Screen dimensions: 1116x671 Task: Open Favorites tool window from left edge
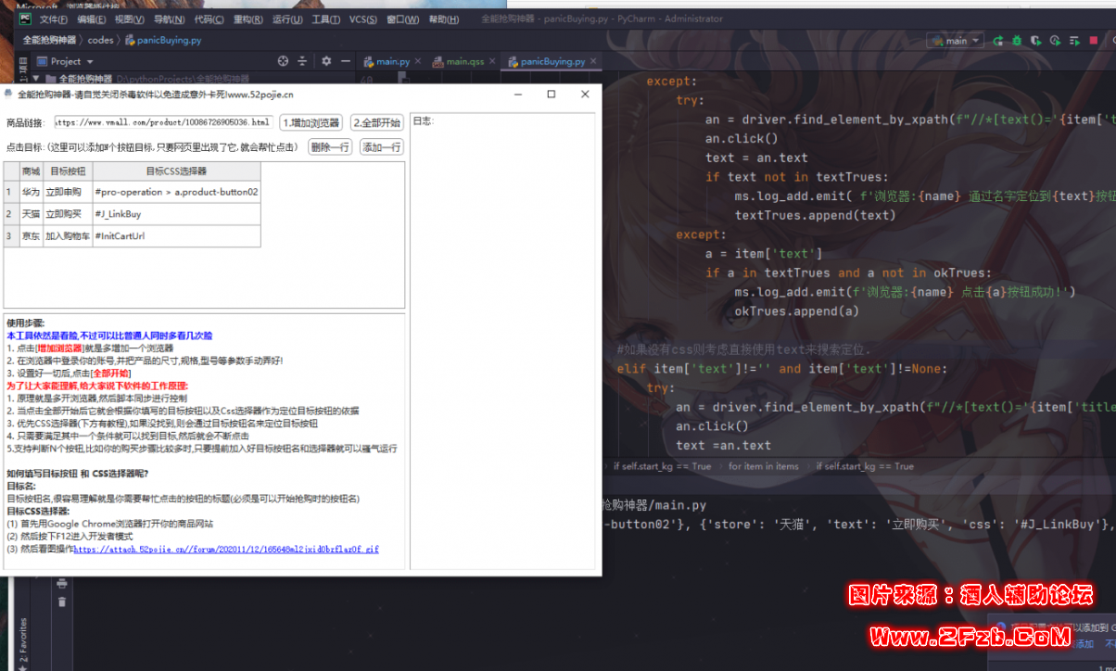pyautogui.click(x=24, y=639)
